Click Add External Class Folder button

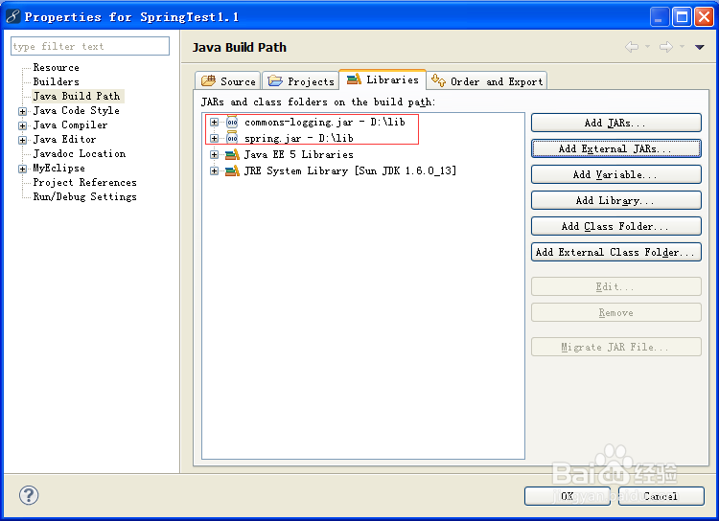coord(615,252)
